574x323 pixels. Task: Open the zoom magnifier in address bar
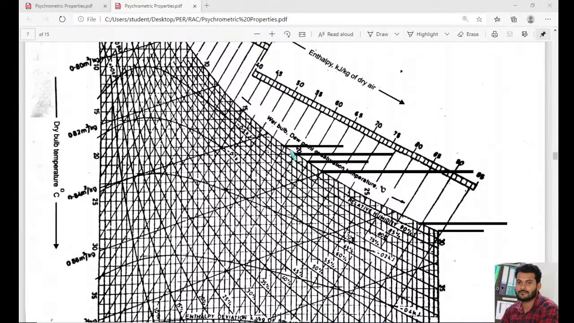pyautogui.click(x=465, y=19)
